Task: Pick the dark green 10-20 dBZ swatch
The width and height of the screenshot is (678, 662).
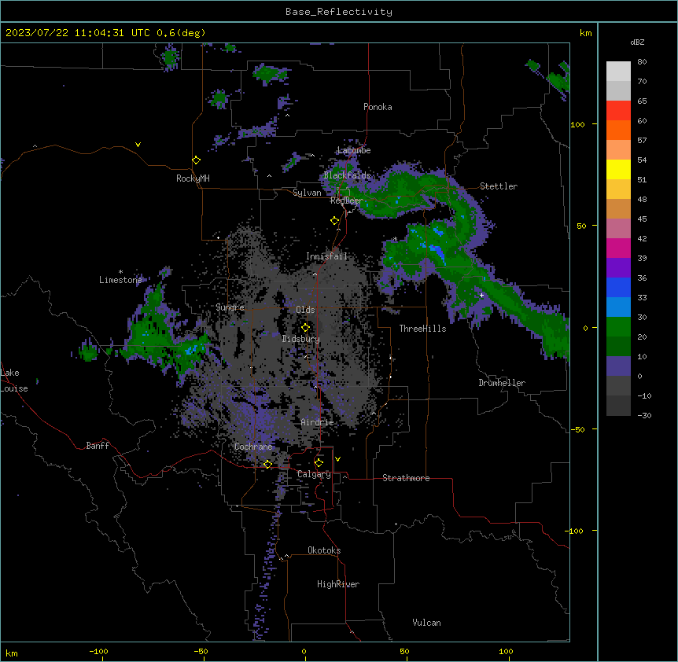Action: pyautogui.click(x=618, y=347)
